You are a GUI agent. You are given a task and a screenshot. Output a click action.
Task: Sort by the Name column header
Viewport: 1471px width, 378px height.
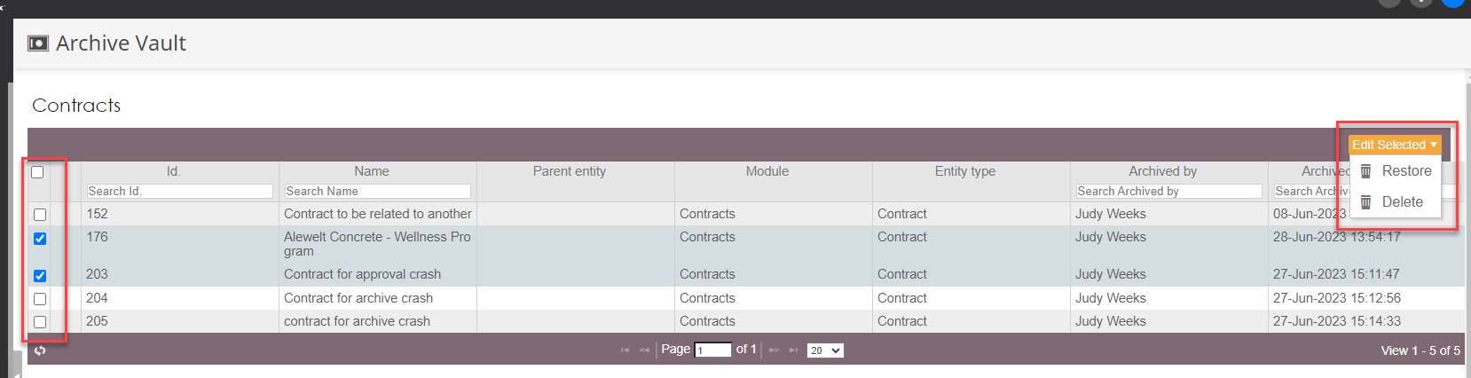[372, 171]
